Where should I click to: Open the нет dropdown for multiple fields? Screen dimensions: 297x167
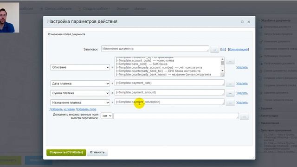106,116
